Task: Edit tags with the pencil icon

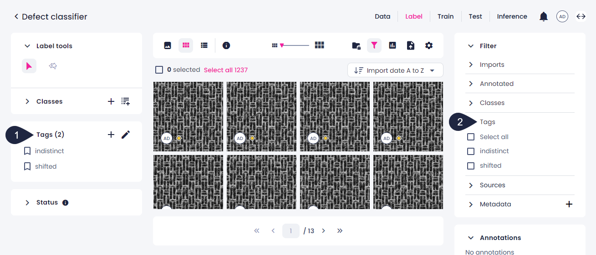Action: pos(126,135)
